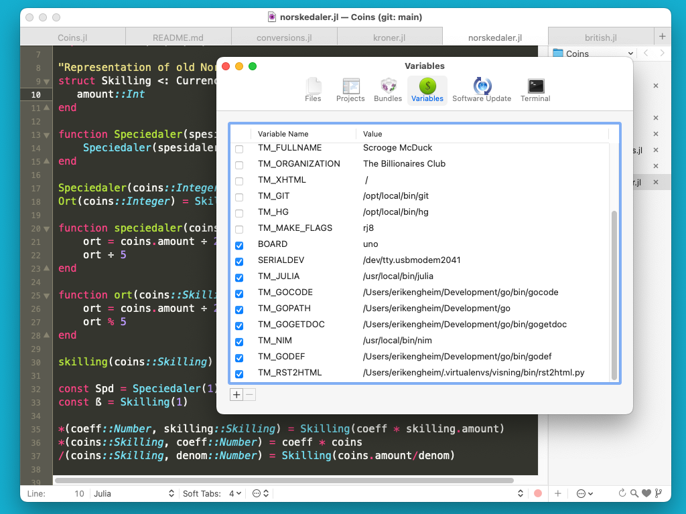The image size is (686, 514).
Task: Disable the TM_NIM variable checkbox
Action: tap(239, 342)
